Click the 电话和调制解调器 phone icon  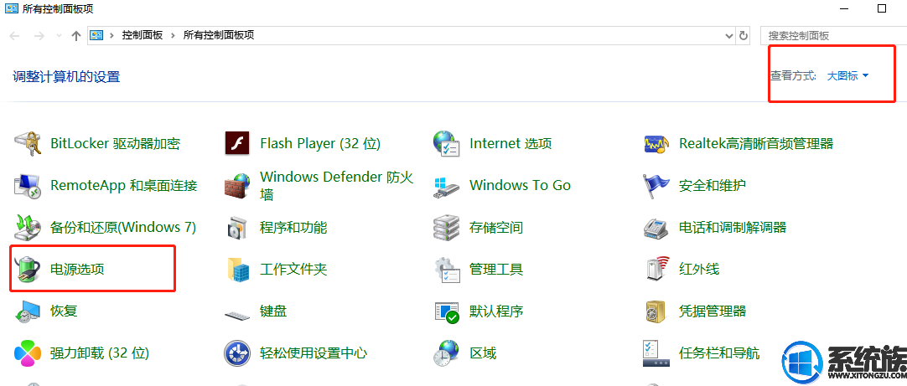point(656,227)
